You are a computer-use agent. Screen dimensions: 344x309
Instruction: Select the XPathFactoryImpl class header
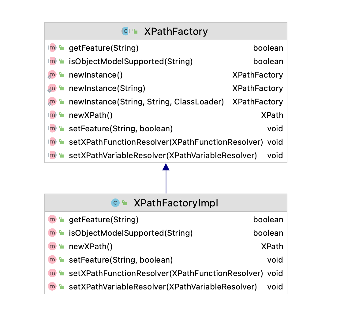click(176, 203)
